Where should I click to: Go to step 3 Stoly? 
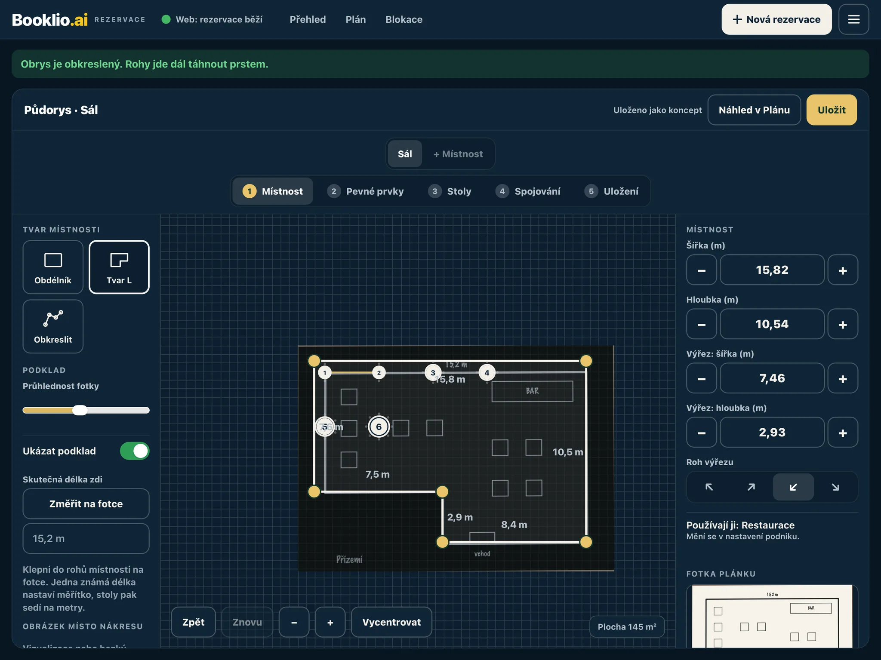[x=450, y=191]
